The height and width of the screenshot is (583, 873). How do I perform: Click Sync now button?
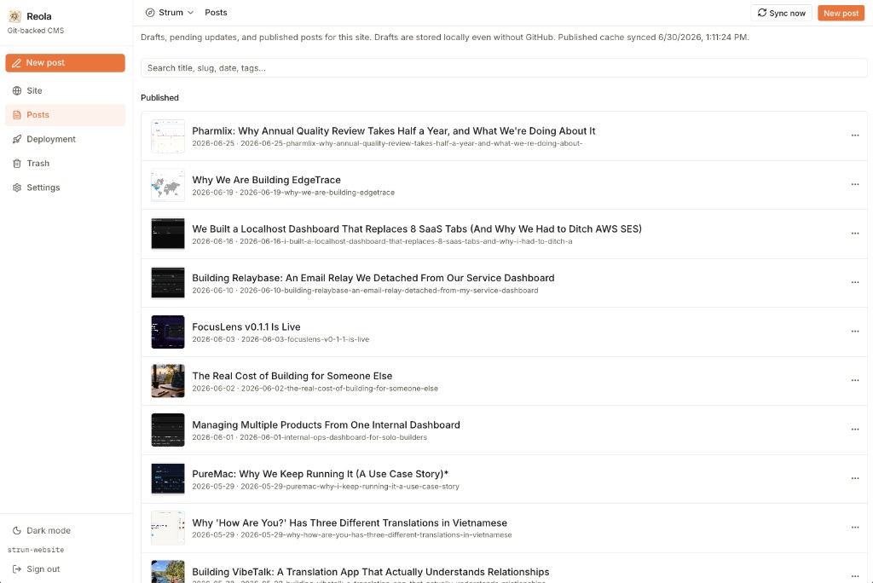[781, 13]
